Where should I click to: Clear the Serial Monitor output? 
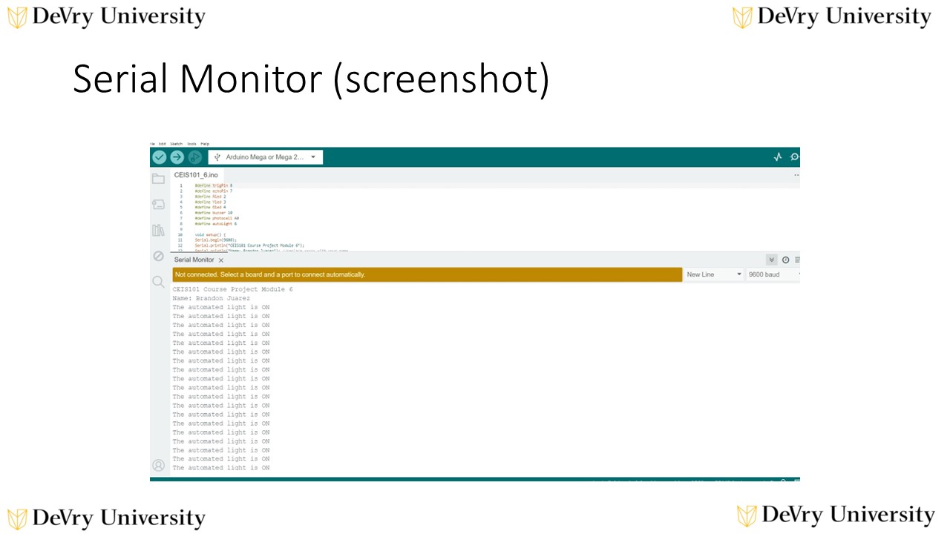797,260
